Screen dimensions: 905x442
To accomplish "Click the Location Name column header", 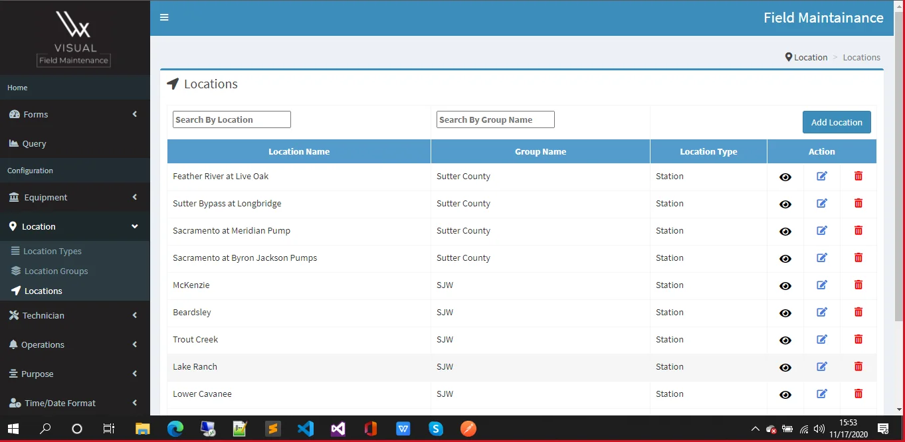I will click(299, 151).
